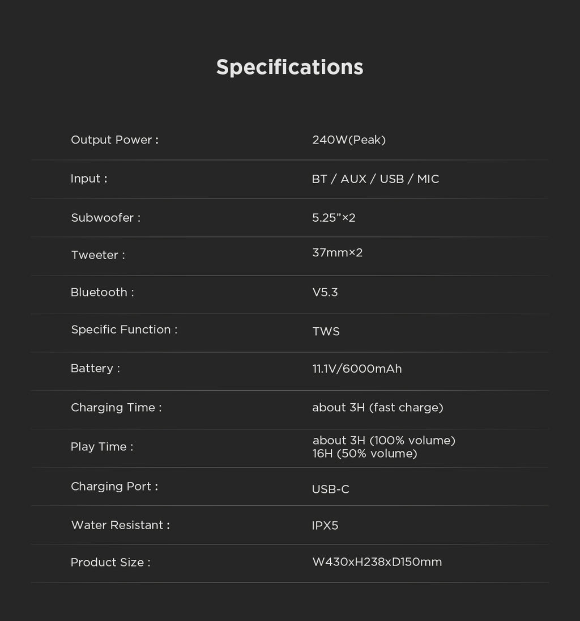Click the Specifications heading
Viewport: 580px width, 621px height.
click(x=289, y=67)
